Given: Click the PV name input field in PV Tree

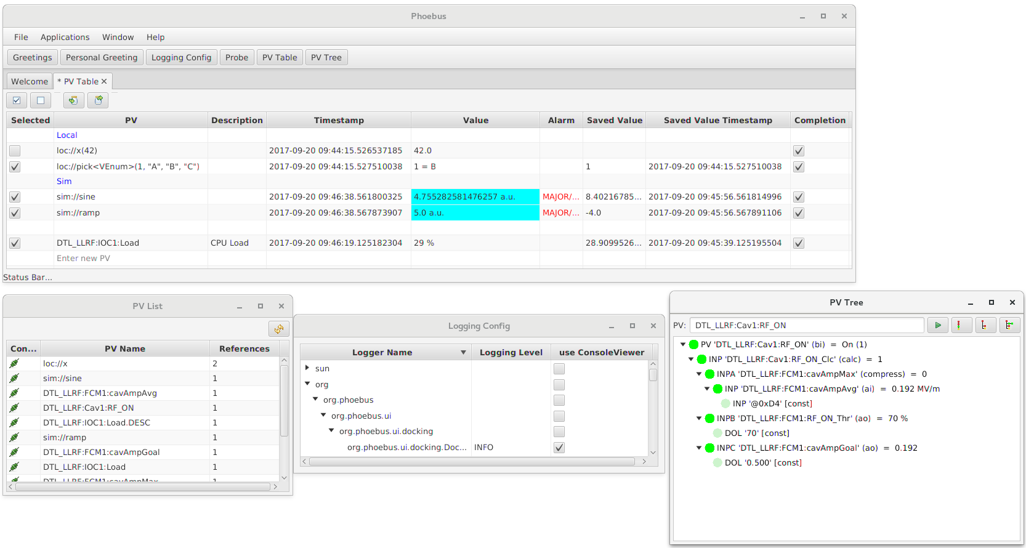Looking at the screenshot, I should [x=806, y=326].
